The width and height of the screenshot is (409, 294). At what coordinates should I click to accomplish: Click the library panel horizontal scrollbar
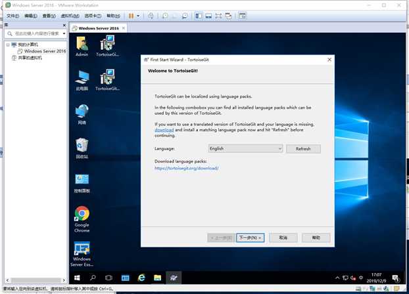pos(36,280)
